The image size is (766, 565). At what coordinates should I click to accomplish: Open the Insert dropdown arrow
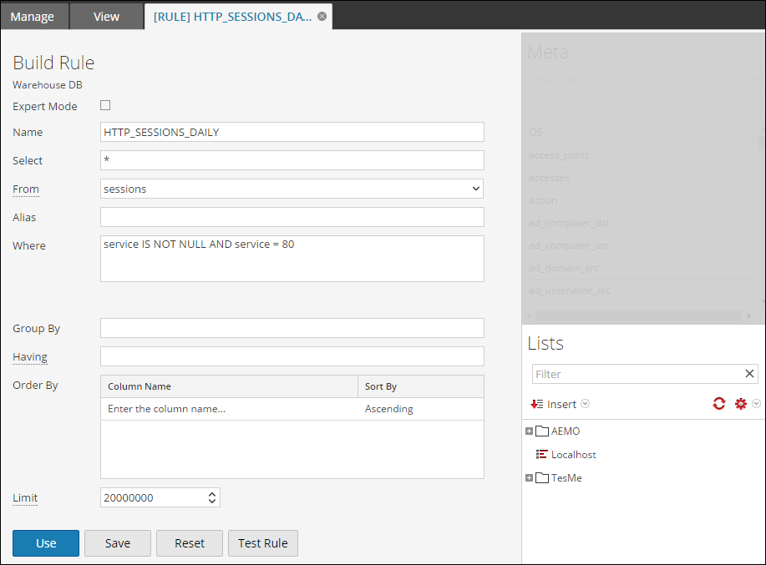click(585, 404)
